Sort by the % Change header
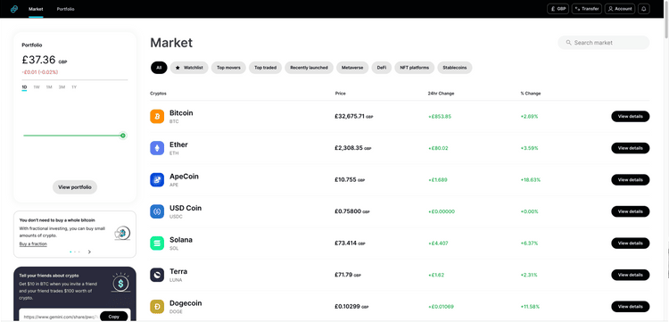This screenshot has width=669, height=322. coord(531,94)
